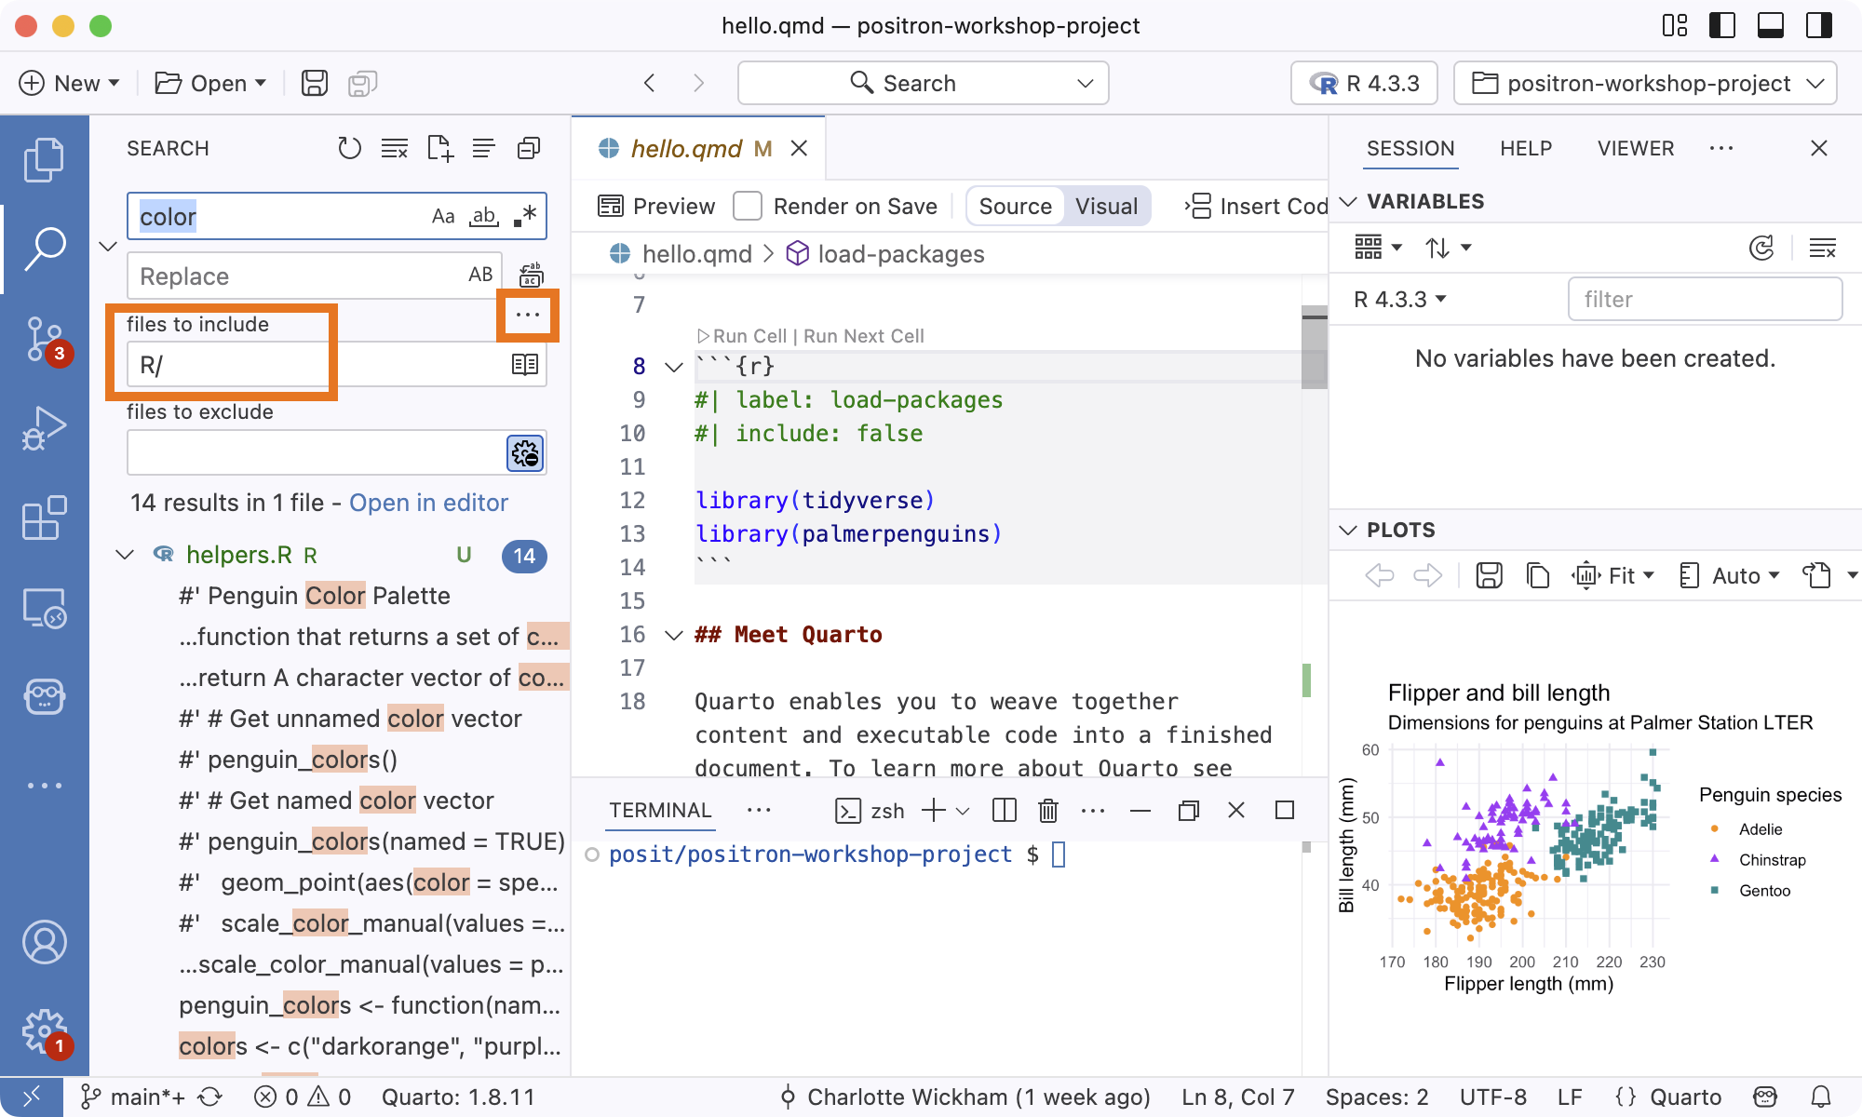Toggle the search details ellipsis button

coord(528,315)
